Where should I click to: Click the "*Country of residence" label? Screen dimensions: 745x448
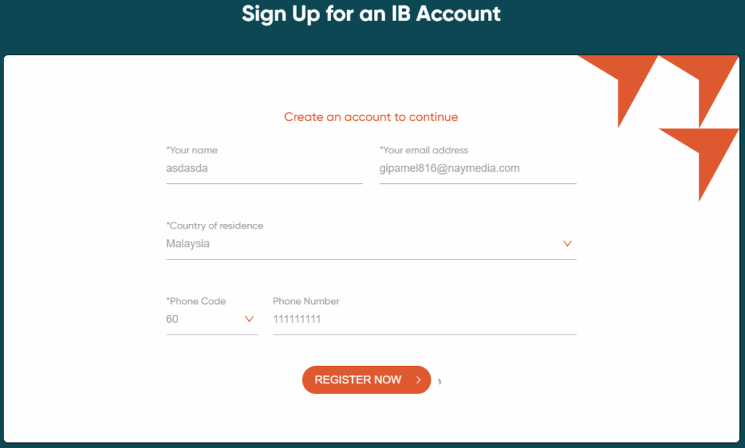tap(215, 225)
